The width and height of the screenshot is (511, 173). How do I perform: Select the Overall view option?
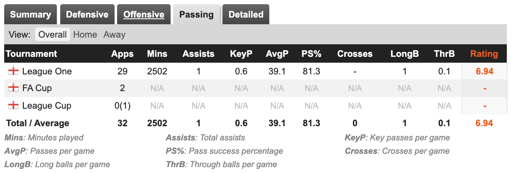53,35
